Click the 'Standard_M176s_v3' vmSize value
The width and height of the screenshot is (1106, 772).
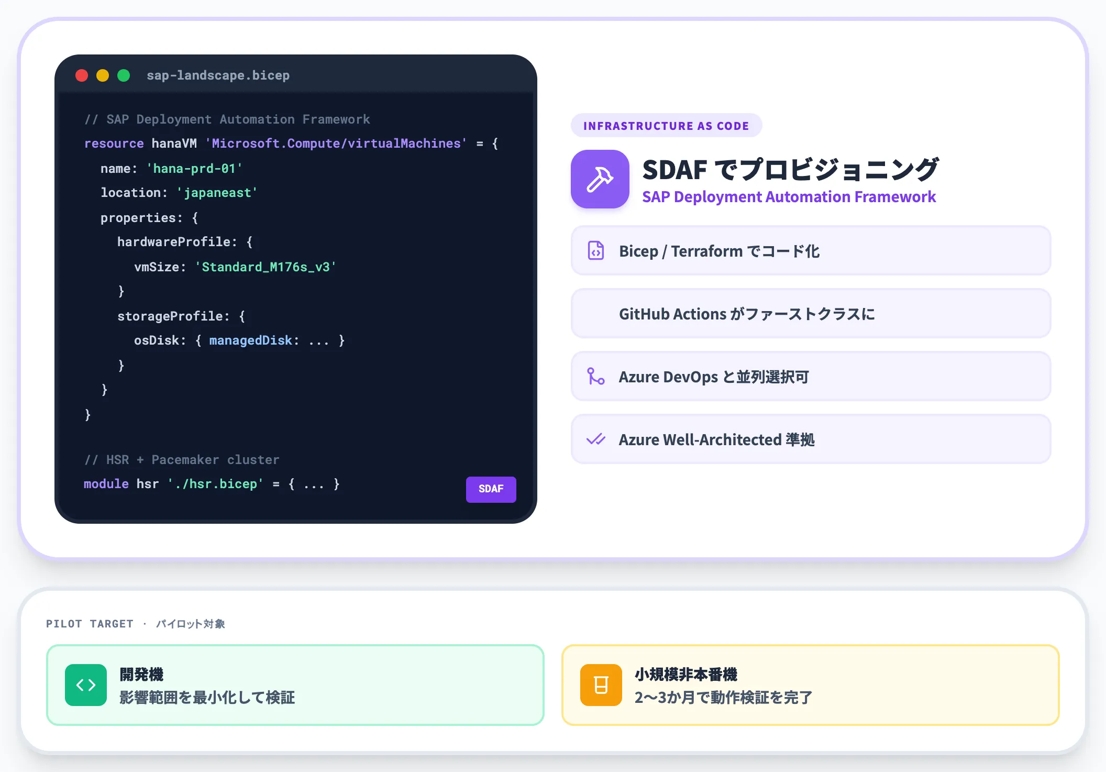(266, 267)
